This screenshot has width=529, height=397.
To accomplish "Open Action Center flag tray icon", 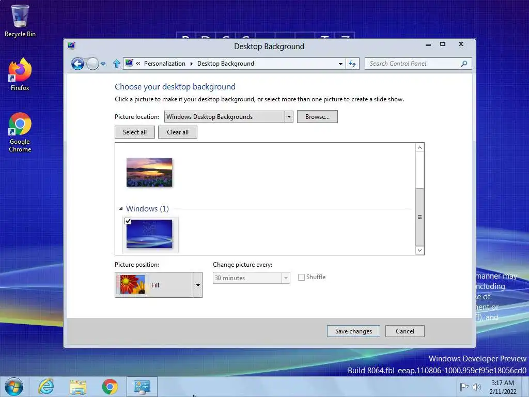I will pyautogui.click(x=464, y=387).
